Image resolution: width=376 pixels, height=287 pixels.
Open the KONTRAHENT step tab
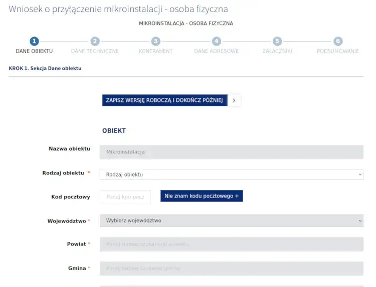(x=155, y=51)
